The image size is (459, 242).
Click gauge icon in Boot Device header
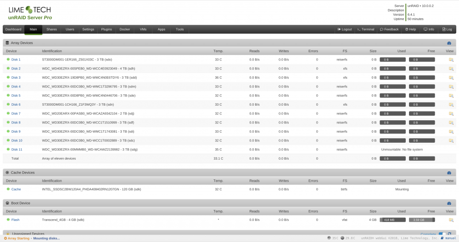tap(449, 203)
